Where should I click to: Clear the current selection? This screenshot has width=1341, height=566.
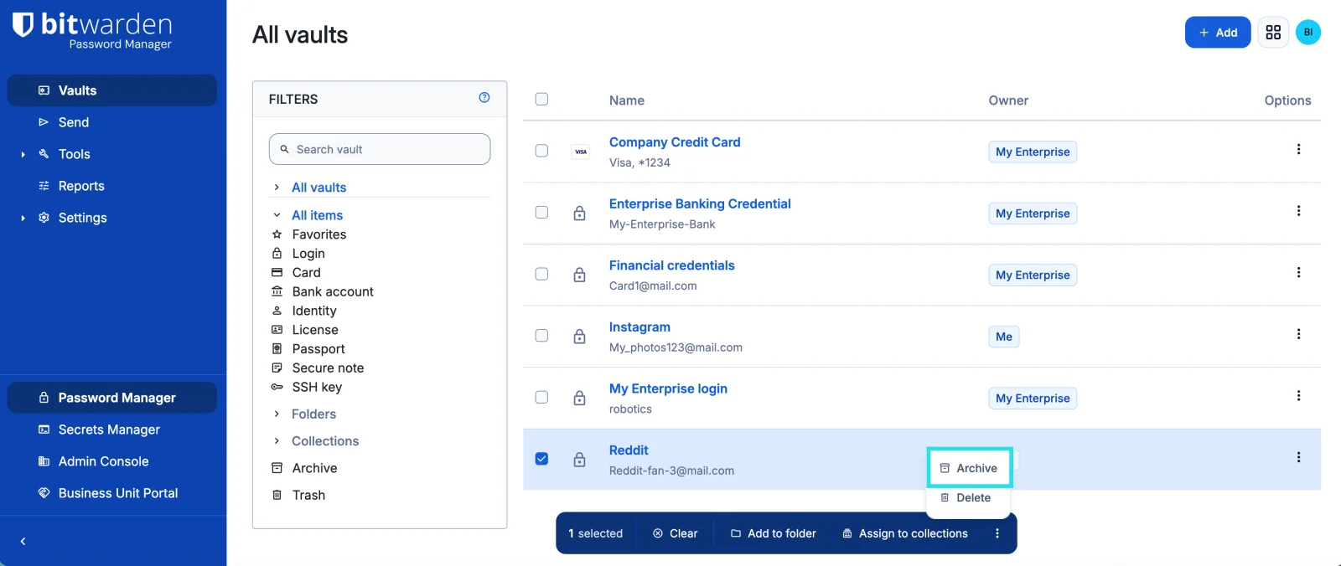tap(676, 533)
